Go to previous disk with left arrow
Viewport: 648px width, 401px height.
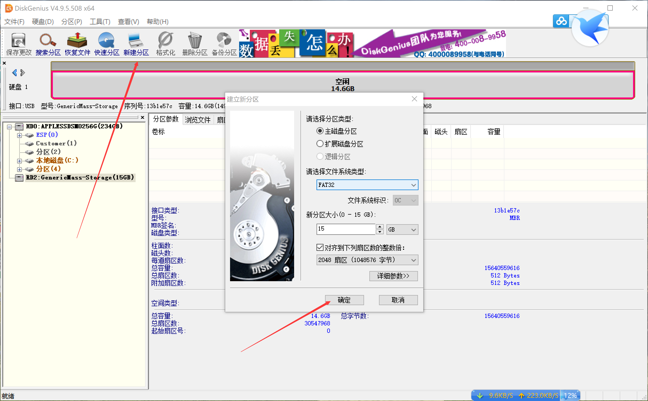tap(15, 72)
